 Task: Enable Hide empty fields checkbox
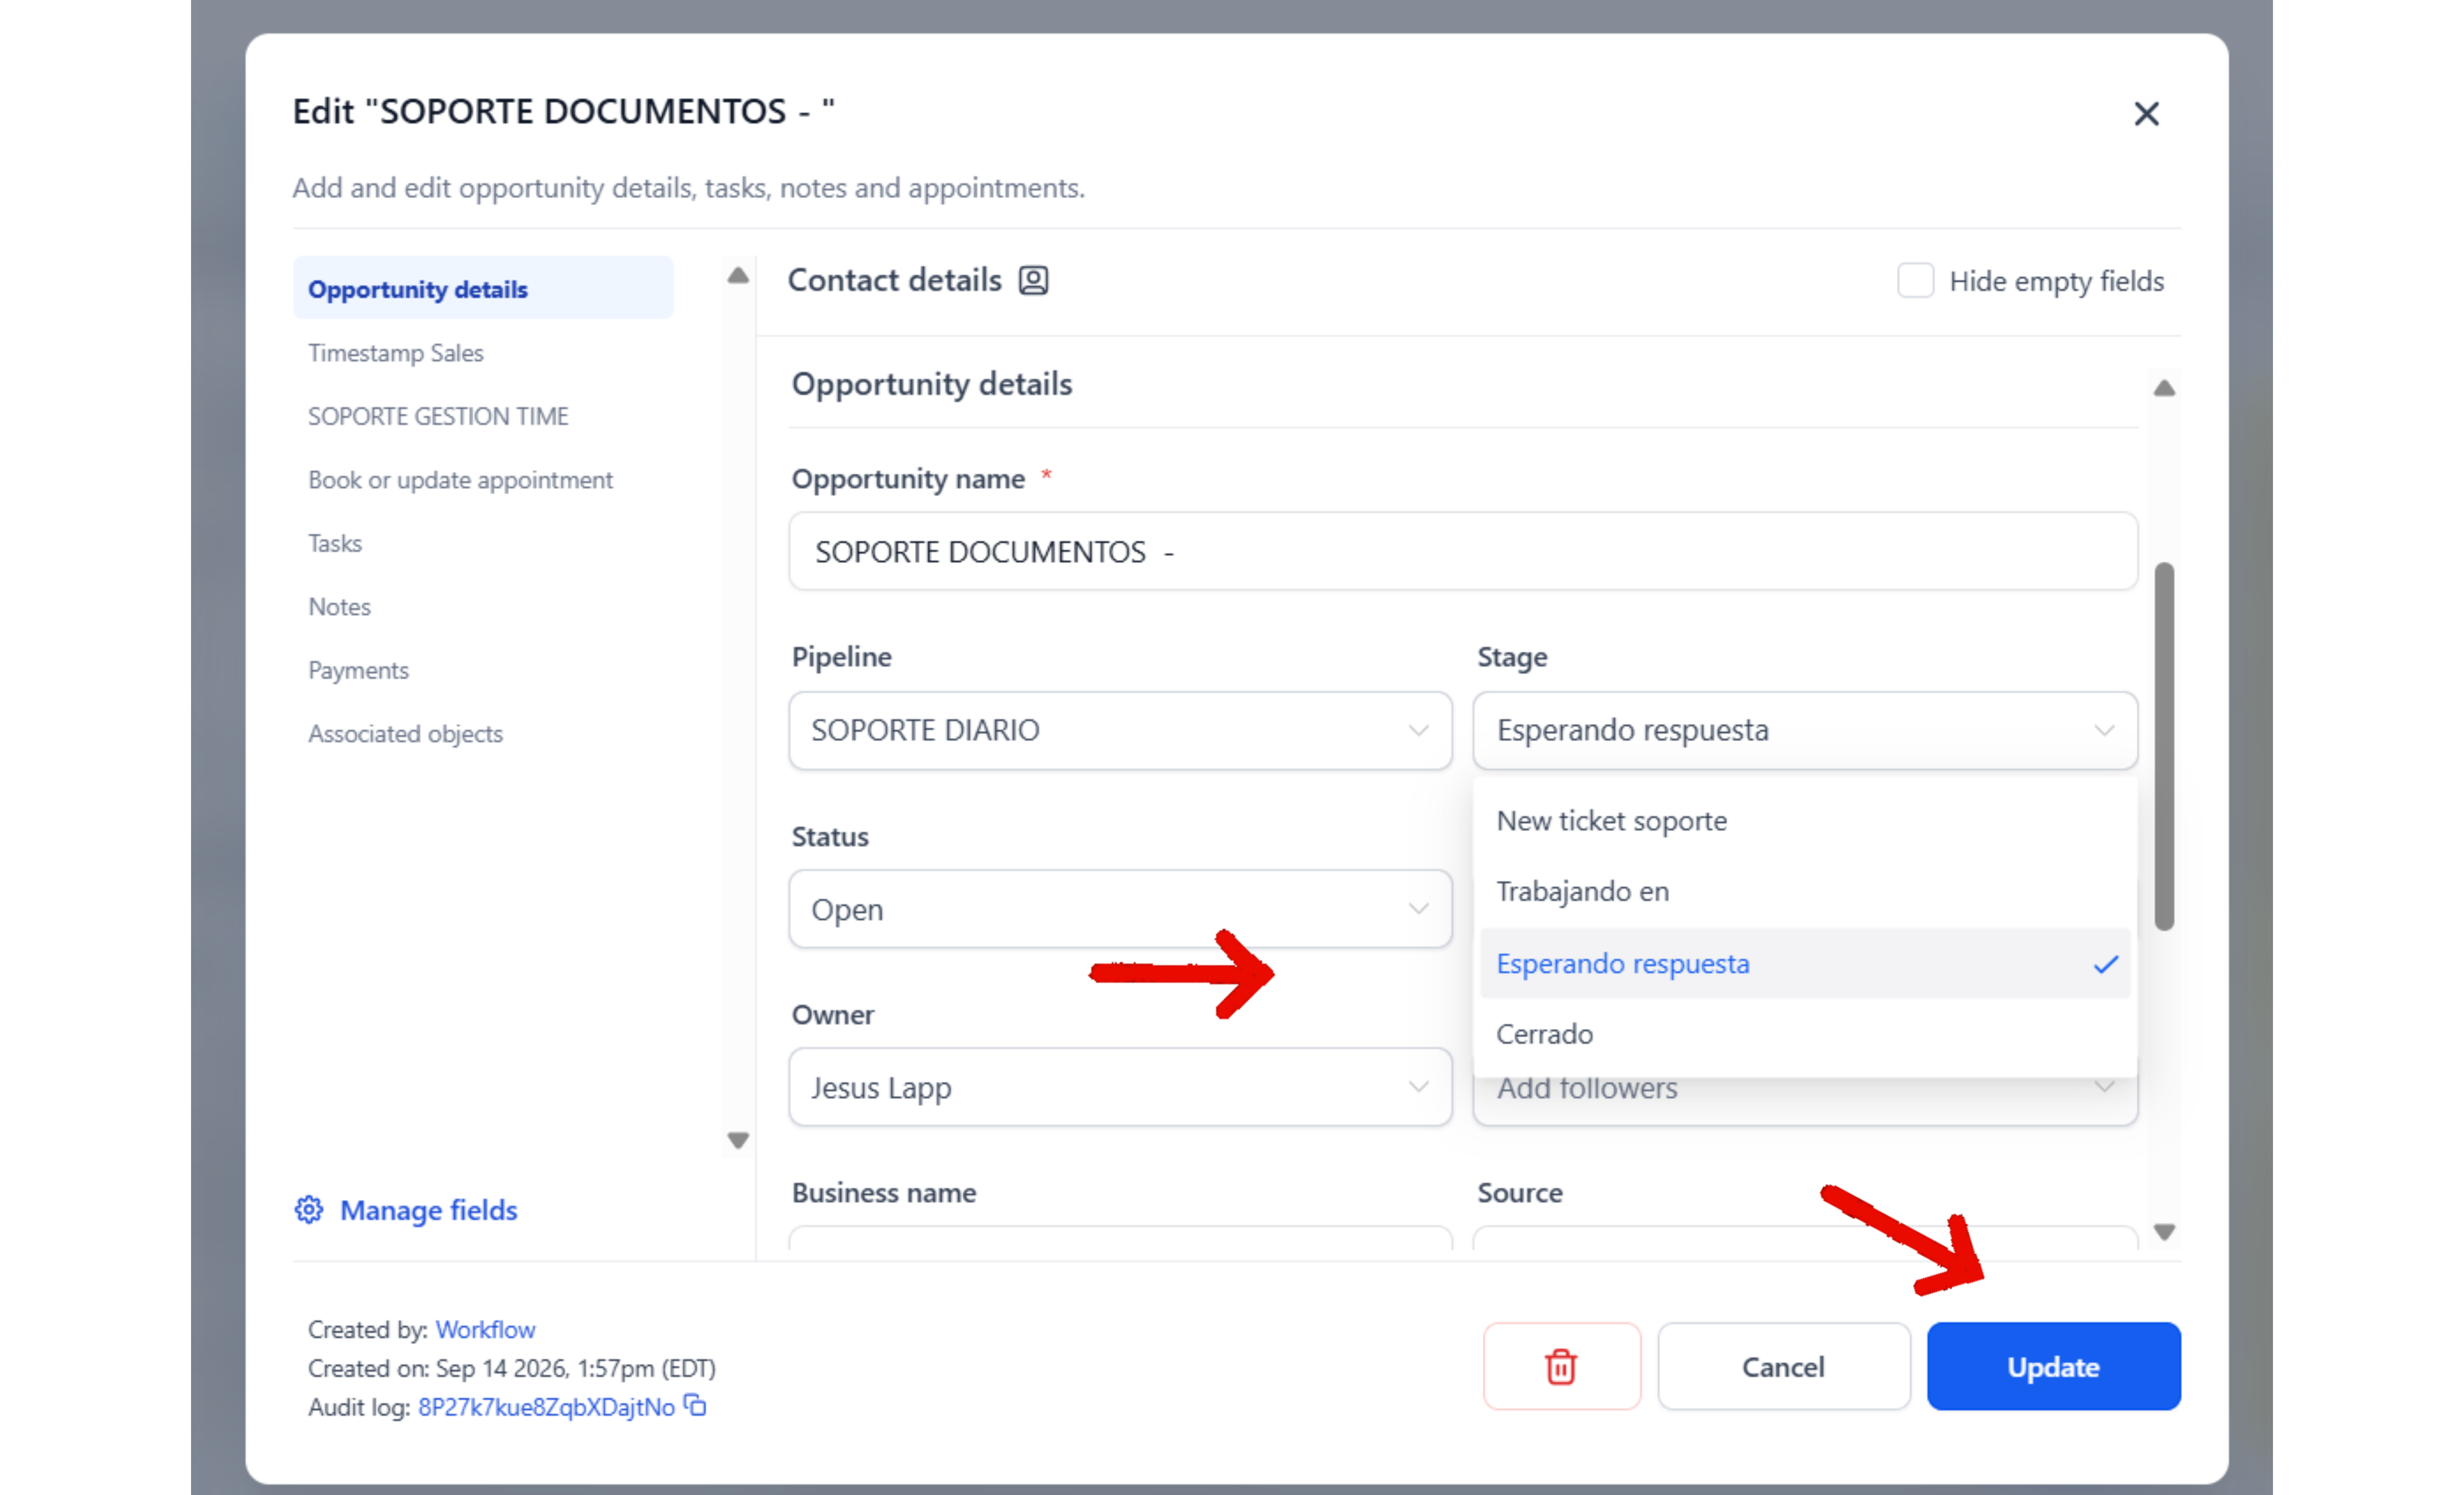pyautogui.click(x=1915, y=281)
